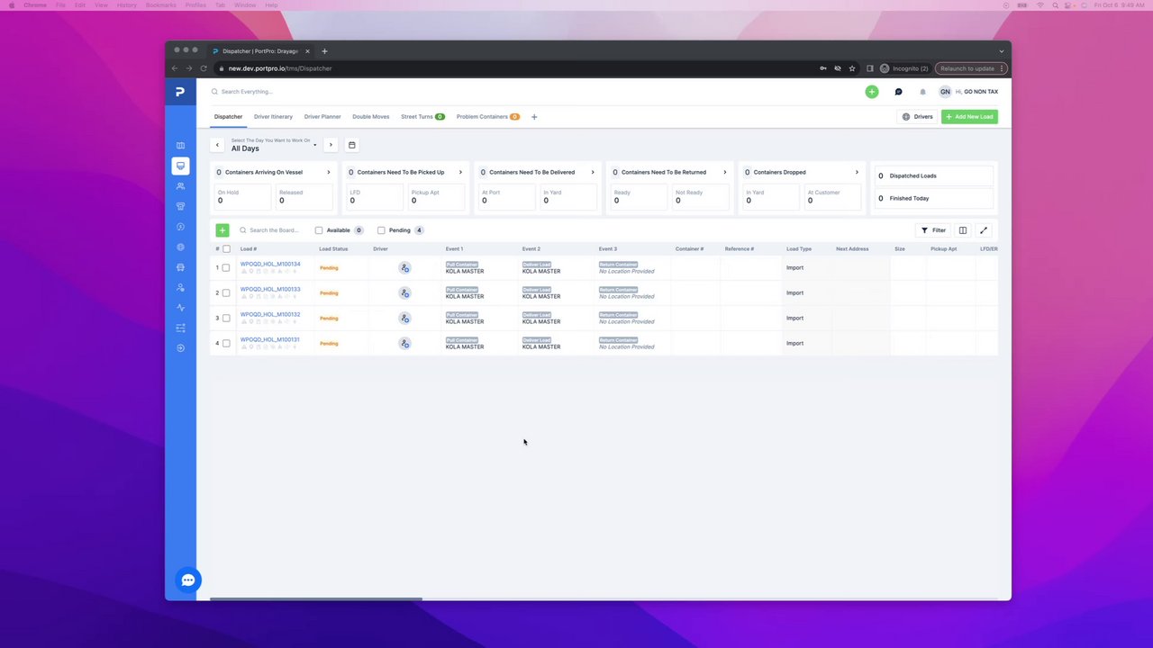Screen dimensions: 1153x648
Task: Open Chrome tab list chevron
Action: point(1001,51)
